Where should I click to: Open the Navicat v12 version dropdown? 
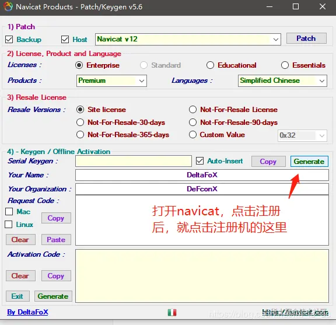(x=188, y=39)
